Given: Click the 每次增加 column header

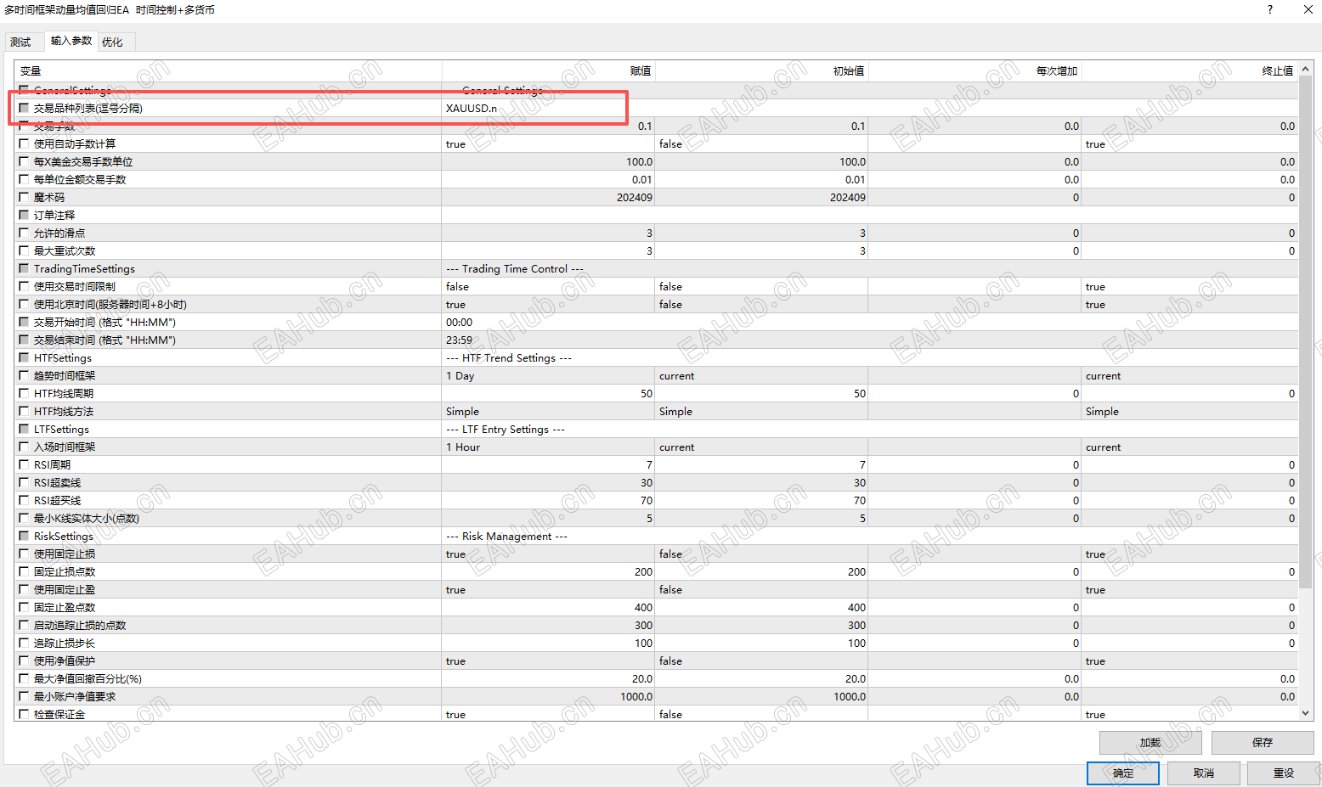Looking at the screenshot, I should 975,71.
